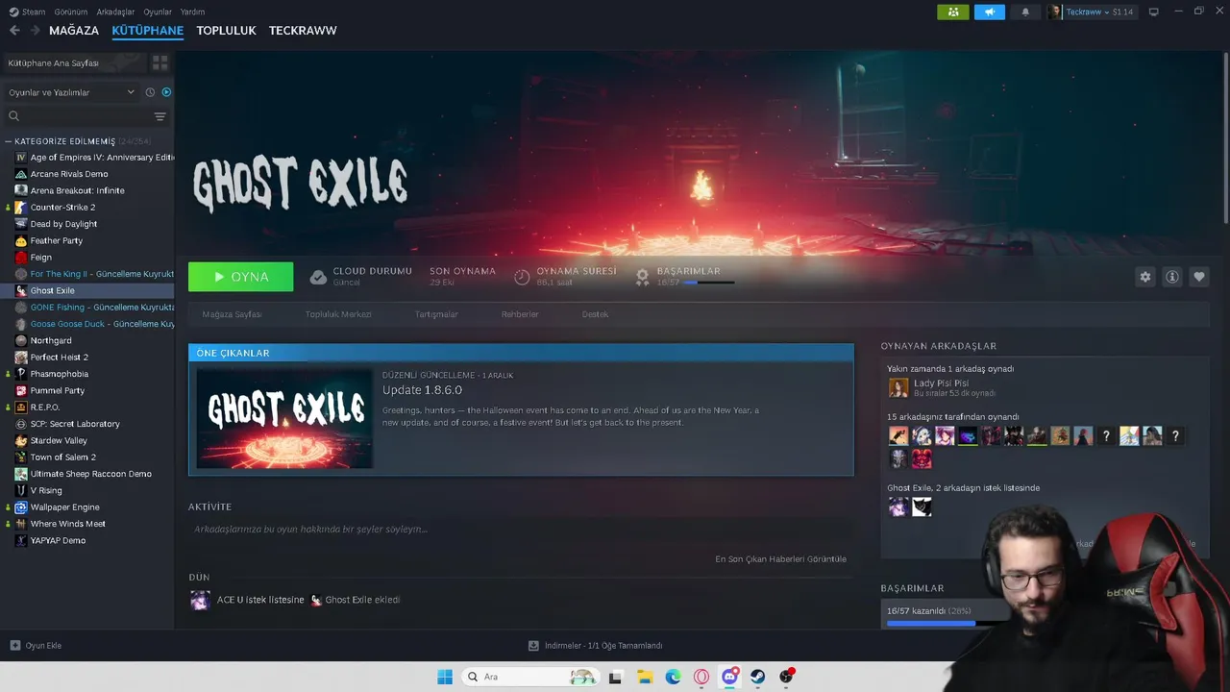Open the Mağaza Sayfası link
This screenshot has height=692, width=1230.
click(232, 314)
